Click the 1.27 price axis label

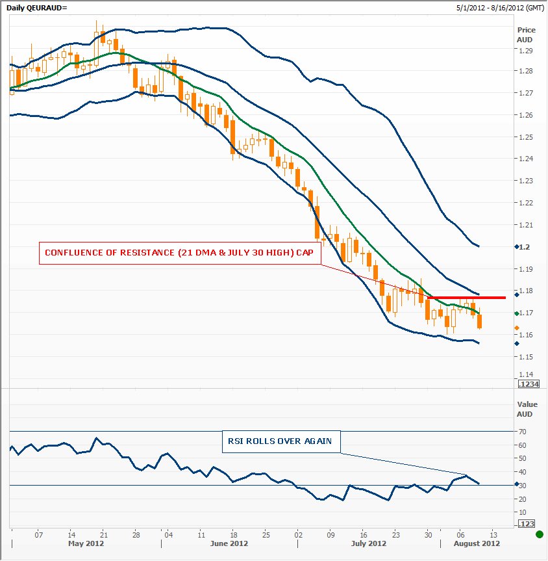click(526, 93)
